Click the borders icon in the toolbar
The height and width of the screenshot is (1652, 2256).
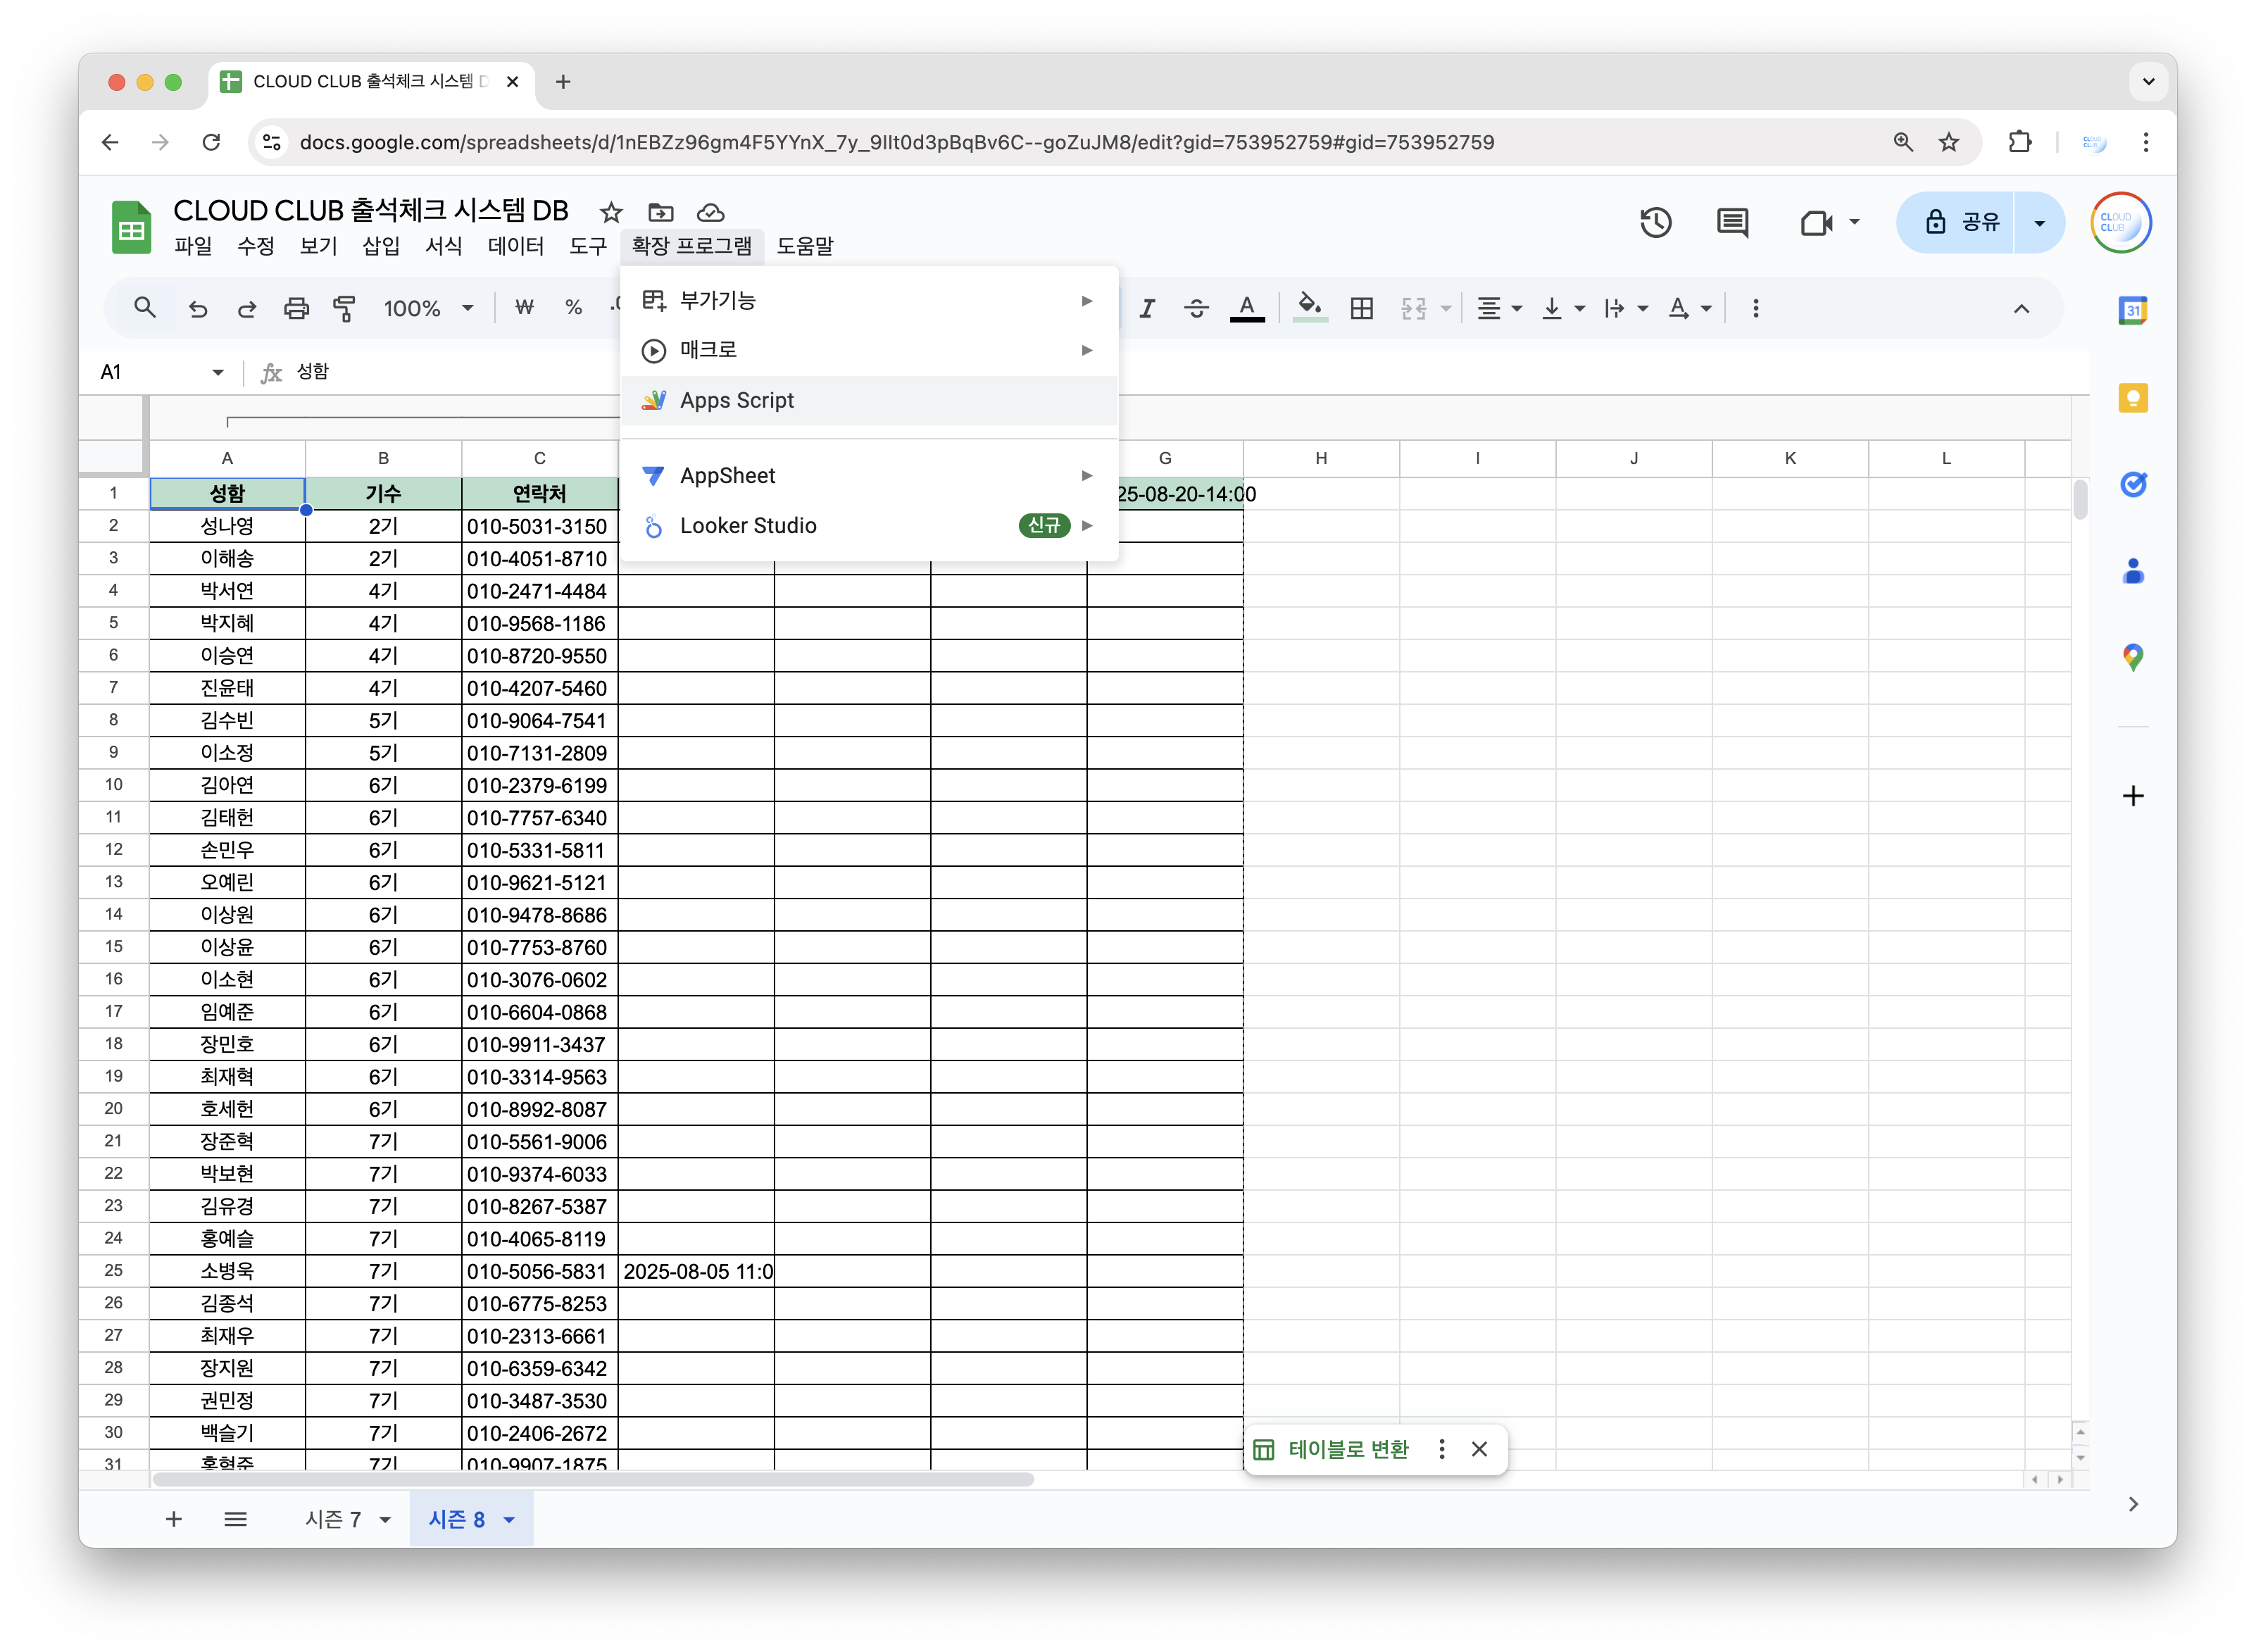(1361, 308)
